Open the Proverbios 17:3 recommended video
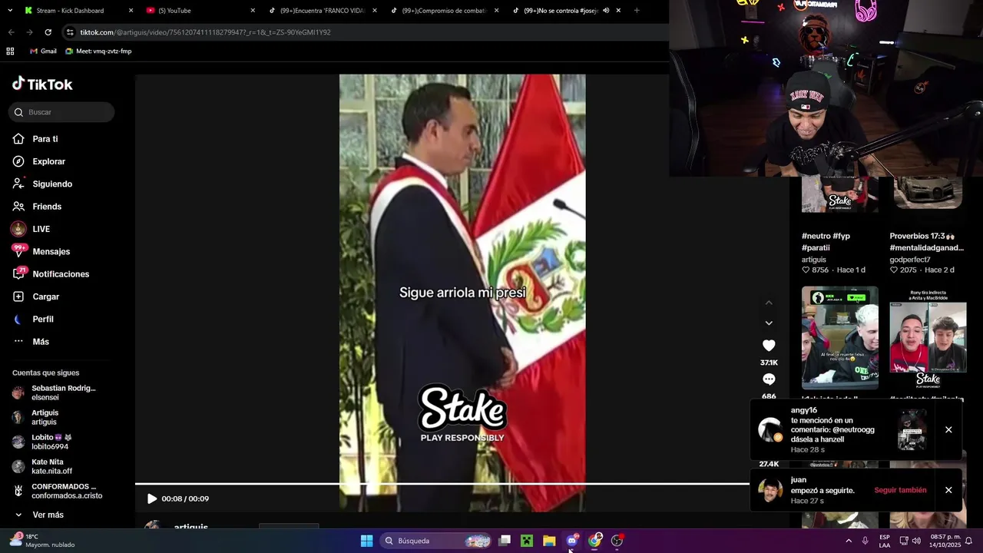This screenshot has height=553, width=983. [928, 194]
